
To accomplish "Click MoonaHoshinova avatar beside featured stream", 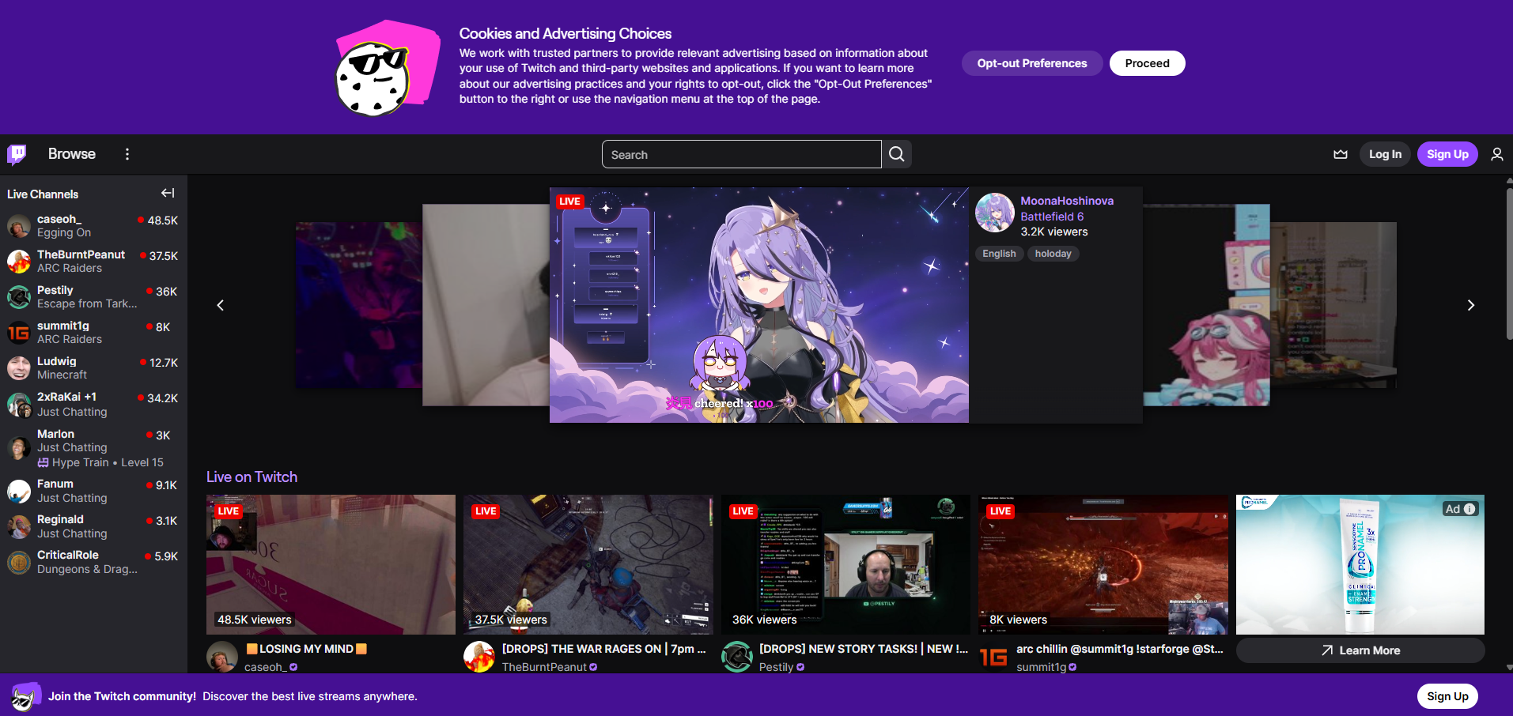I will [995, 213].
